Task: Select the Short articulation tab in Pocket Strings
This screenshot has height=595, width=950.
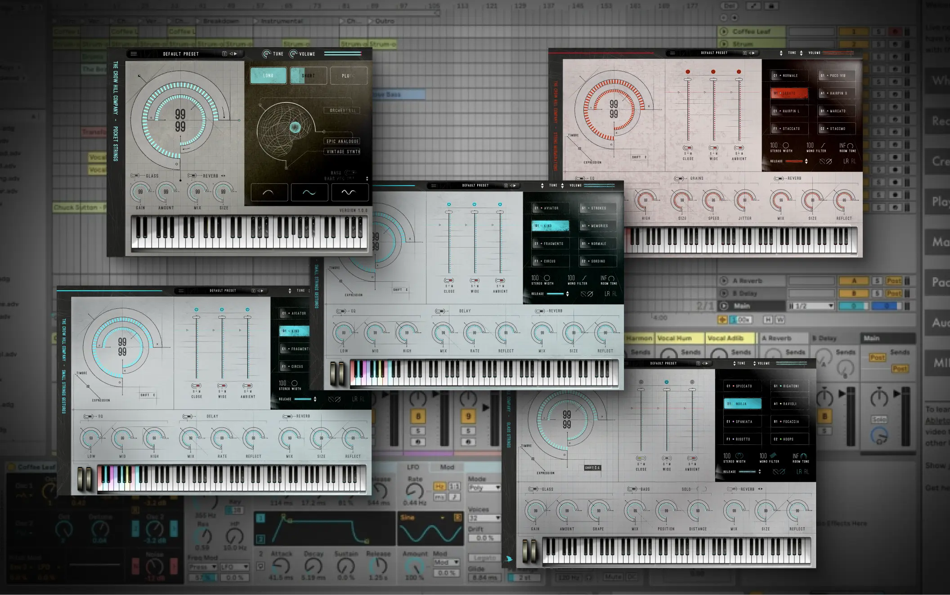Action: 309,75
